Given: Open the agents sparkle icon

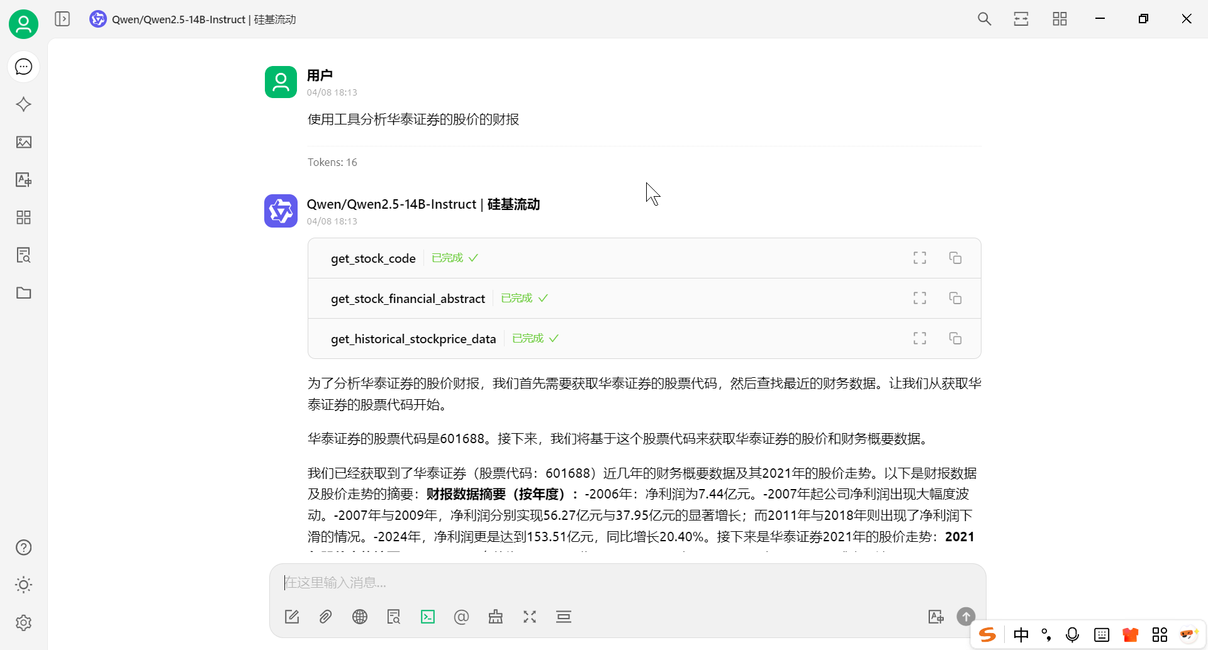Looking at the screenshot, I should pyautogui.click(x=23, y=104).
